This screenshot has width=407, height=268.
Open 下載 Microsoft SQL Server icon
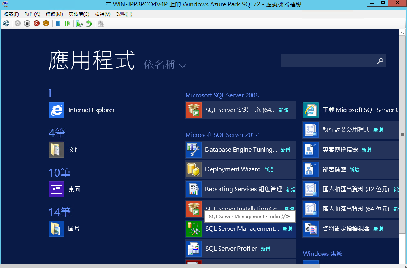click(x=311, y=110)
